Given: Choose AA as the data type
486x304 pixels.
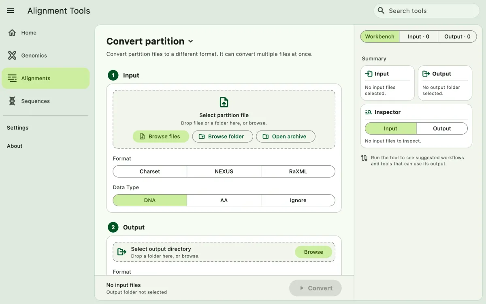Looking at the screenshot, I should (x=224, y=200).
